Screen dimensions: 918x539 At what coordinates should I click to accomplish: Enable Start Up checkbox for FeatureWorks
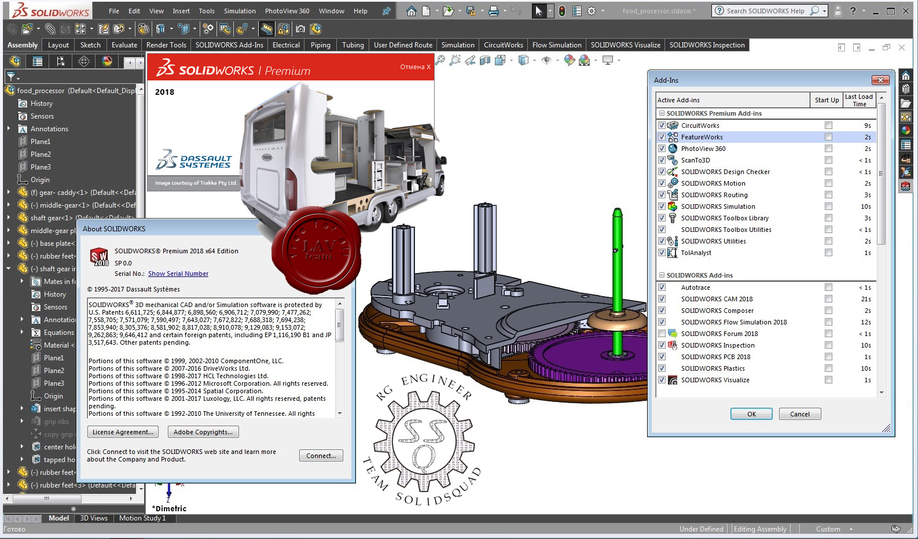tap(828, 137)
